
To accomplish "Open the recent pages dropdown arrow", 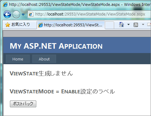I will coord(23,15).
